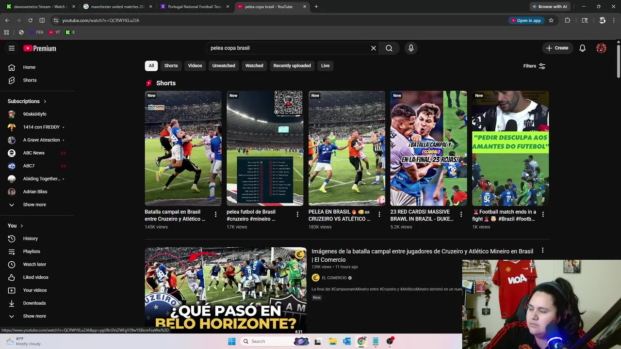Select the Recently uploaded filter chip

click(x=292, y=66)
